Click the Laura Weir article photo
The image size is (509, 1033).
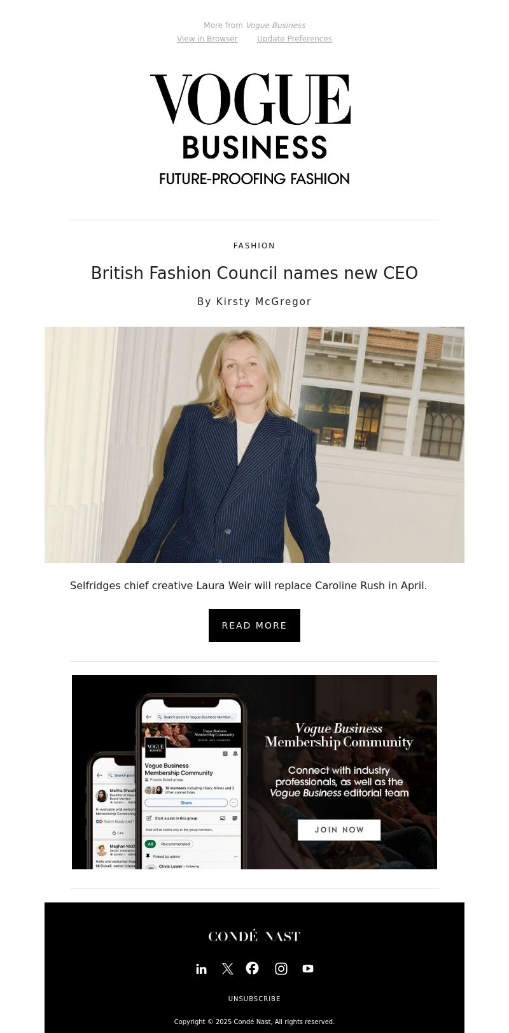254,445
